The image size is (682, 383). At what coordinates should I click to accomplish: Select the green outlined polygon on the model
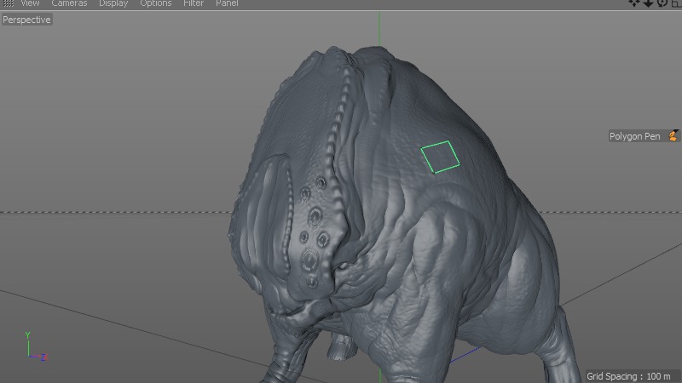[440, 157]
